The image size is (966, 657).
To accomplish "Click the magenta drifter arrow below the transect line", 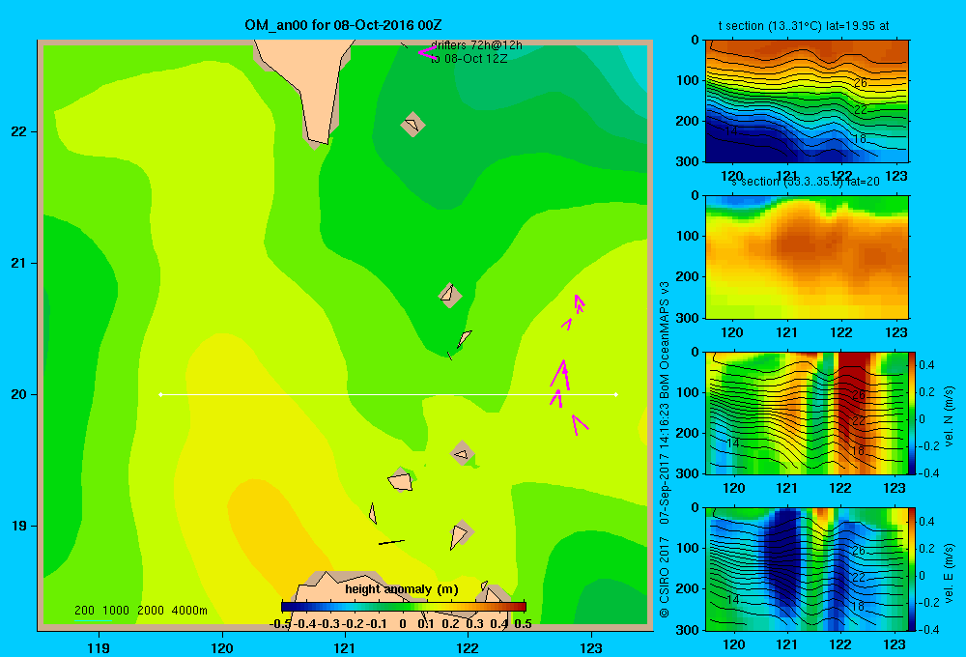I will click(x=579, y=425).
